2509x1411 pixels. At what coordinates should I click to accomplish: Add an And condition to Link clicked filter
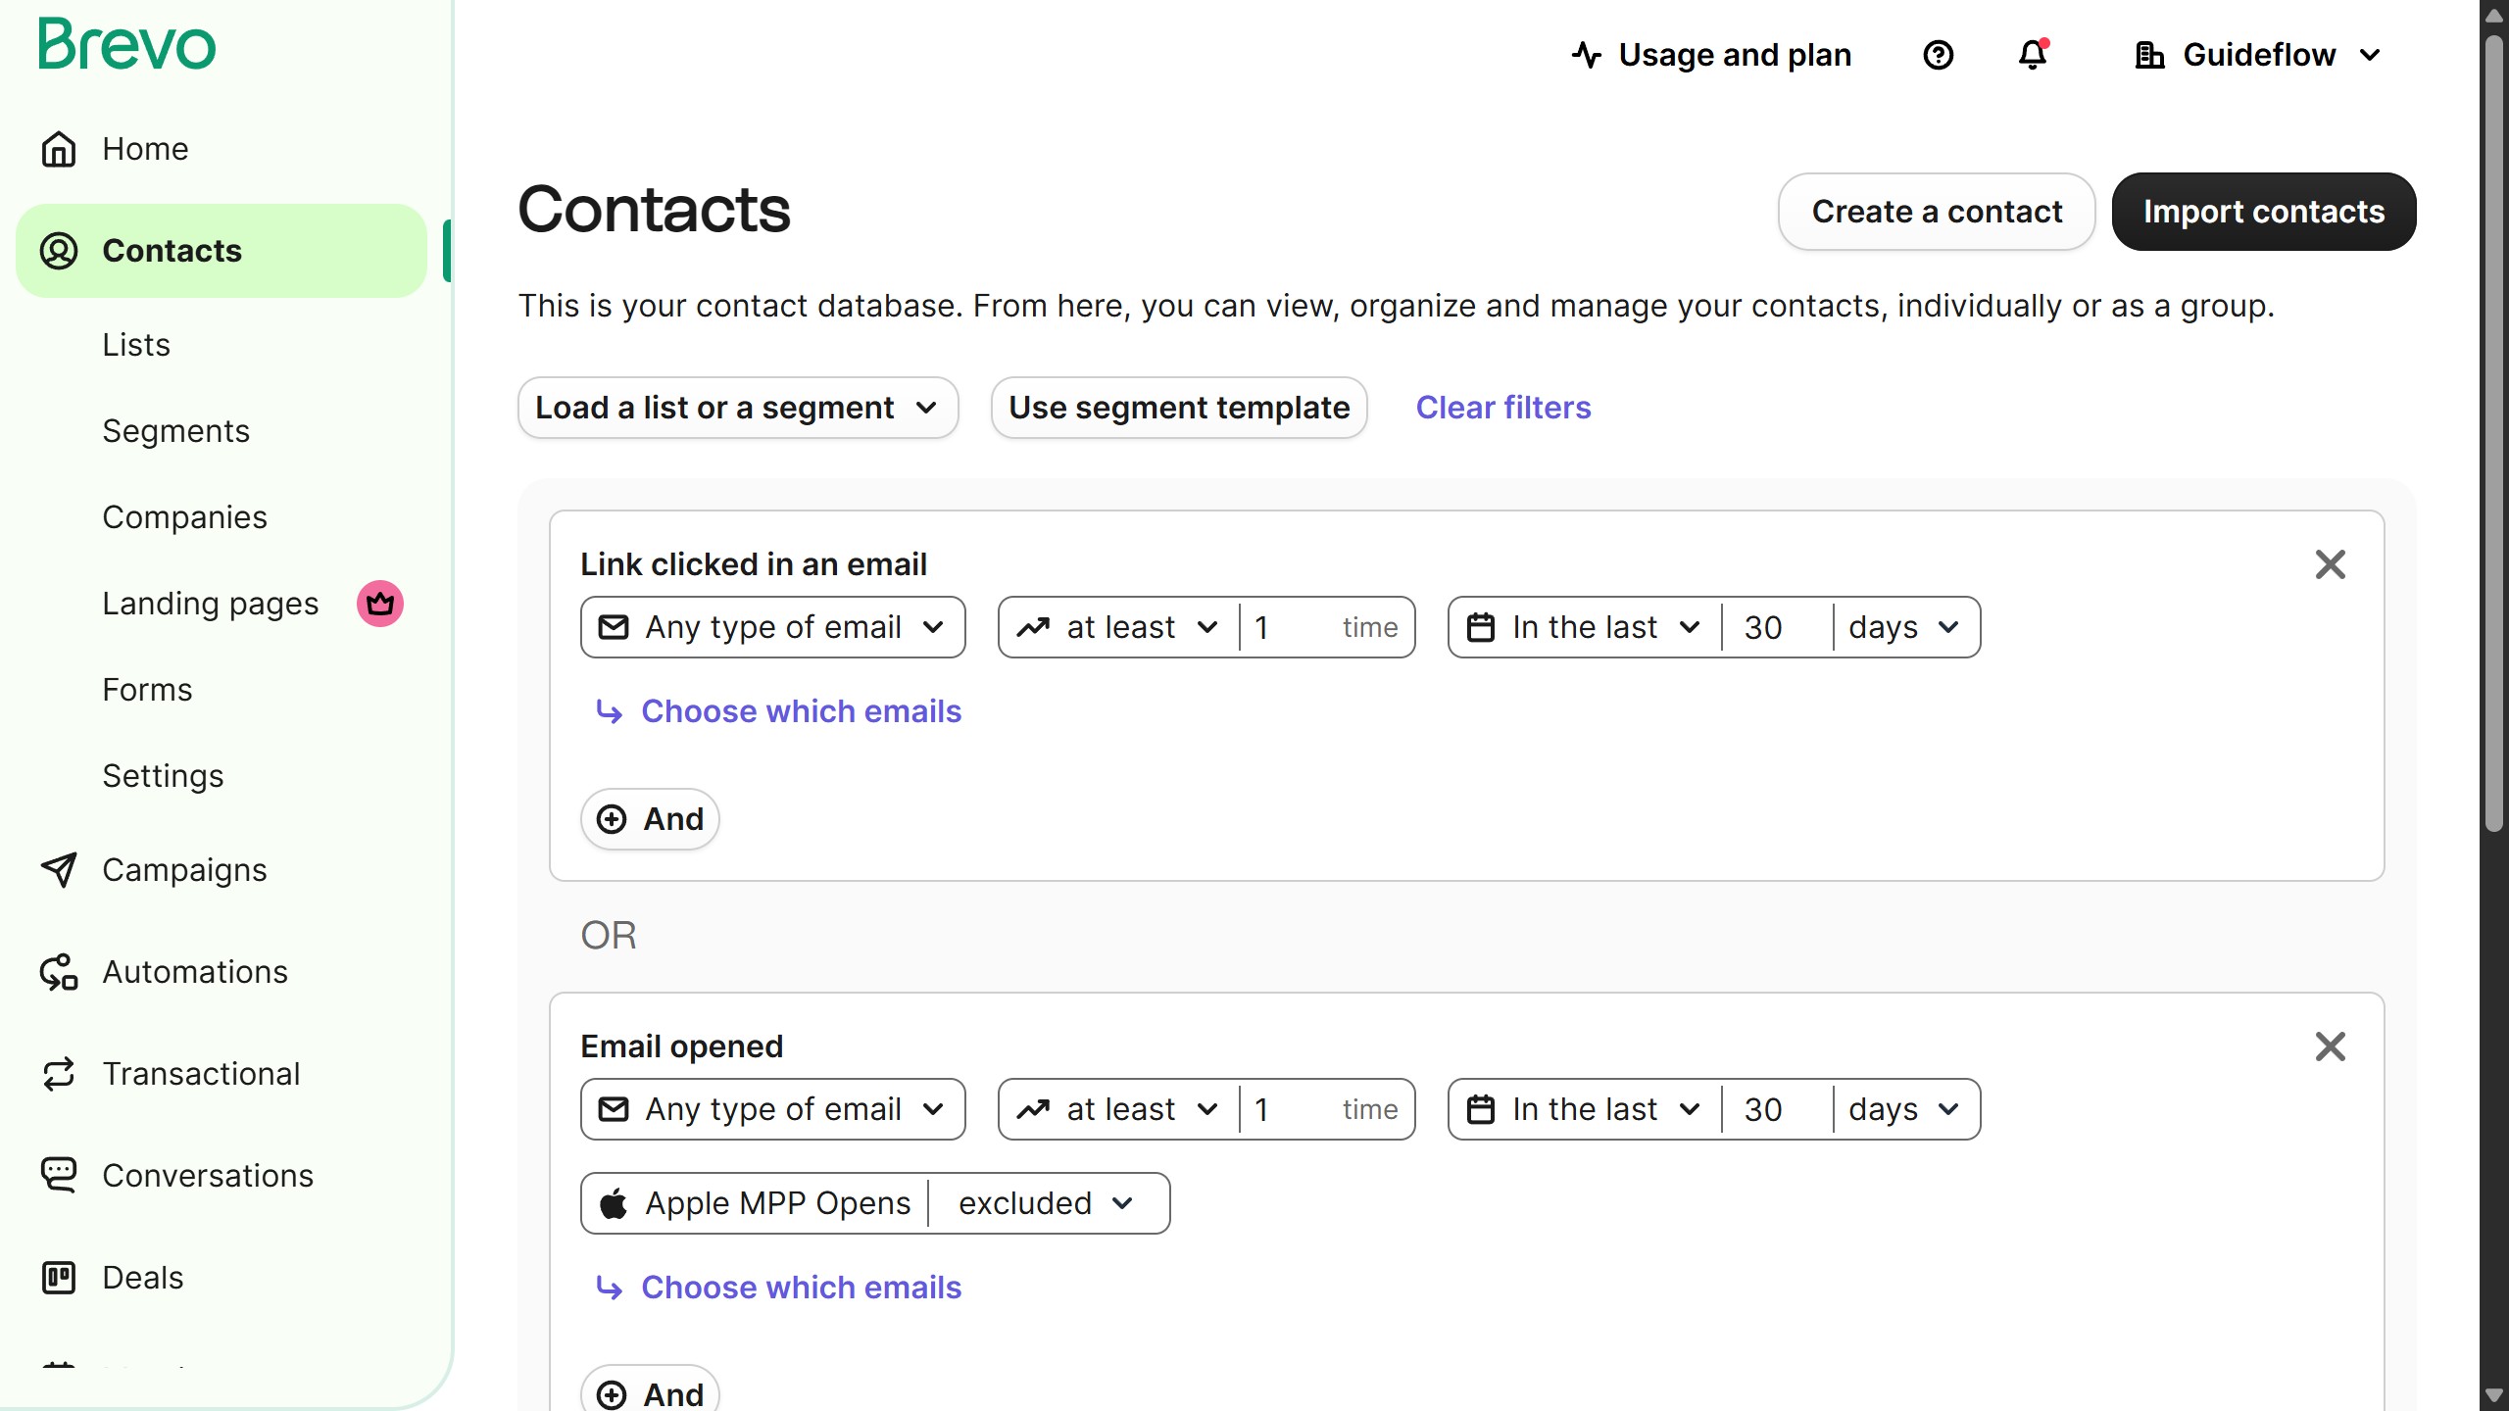[x=650, y=819]
